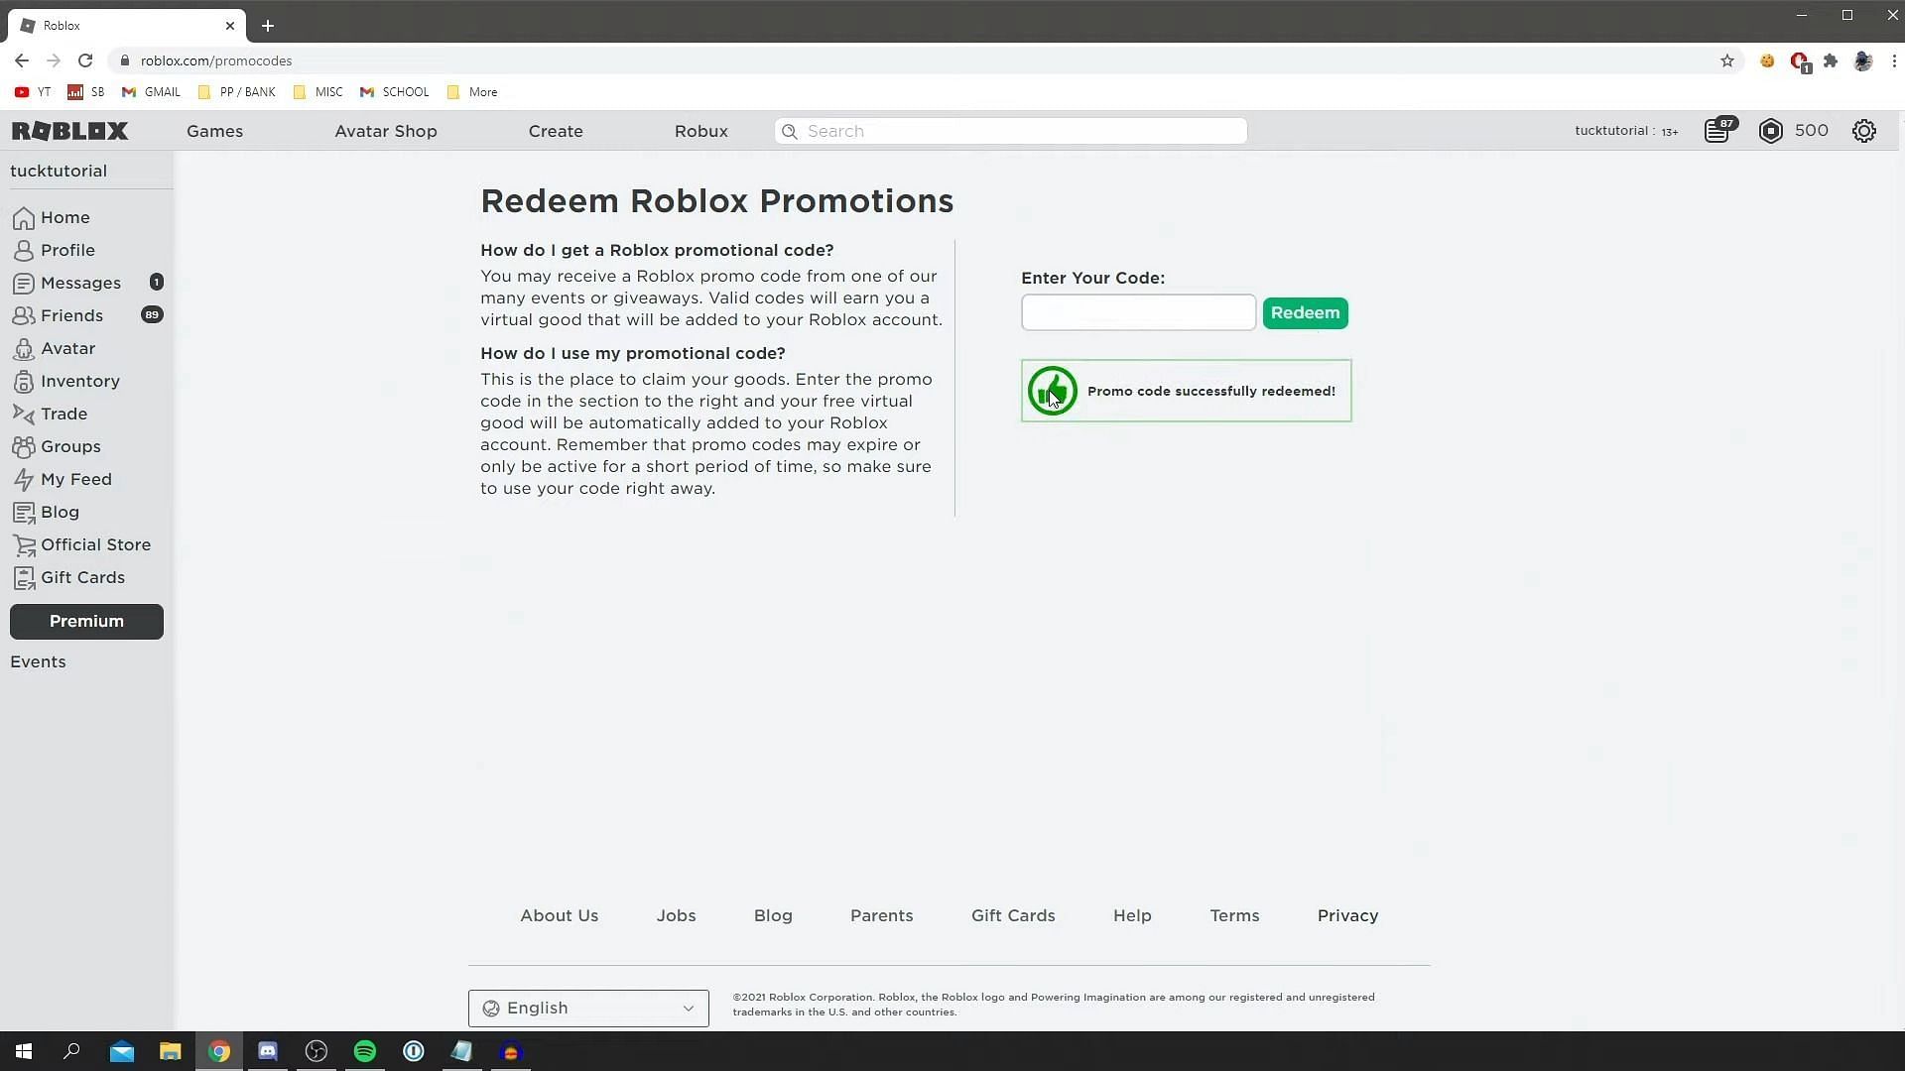Click the Spotify taskbar icon

click(x=364, y=1050)
